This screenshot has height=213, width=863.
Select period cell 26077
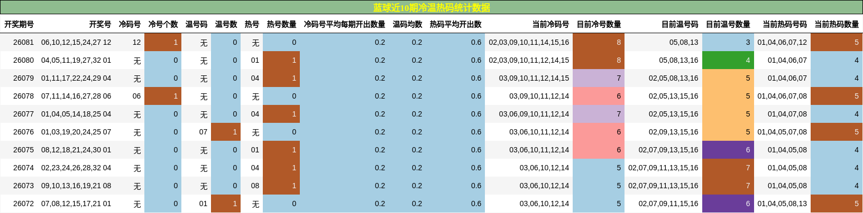click(x=23, y=114)
